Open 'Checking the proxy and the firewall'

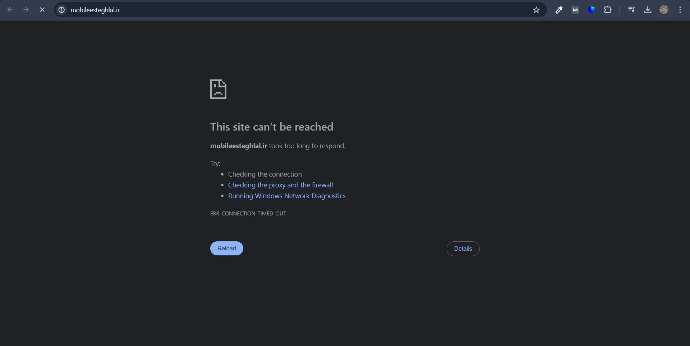280,185
